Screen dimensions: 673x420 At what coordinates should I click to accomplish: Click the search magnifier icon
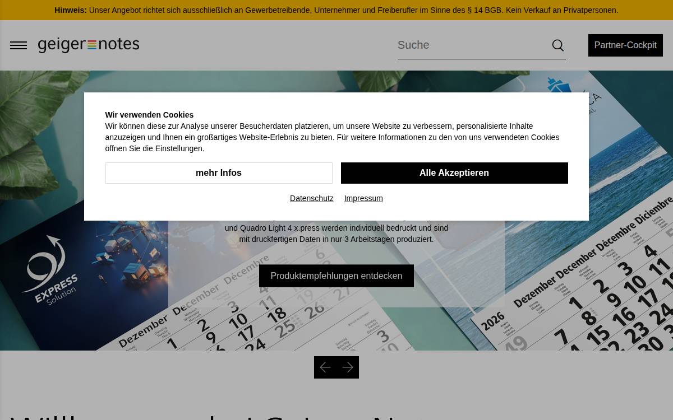(x=558, y=45)
